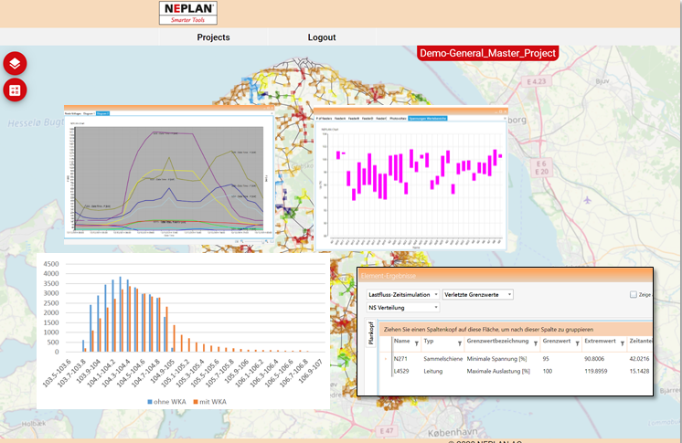Switch to the Diagram 1 tab
Screen dimensions: 682x443
[x=90, y=113]
